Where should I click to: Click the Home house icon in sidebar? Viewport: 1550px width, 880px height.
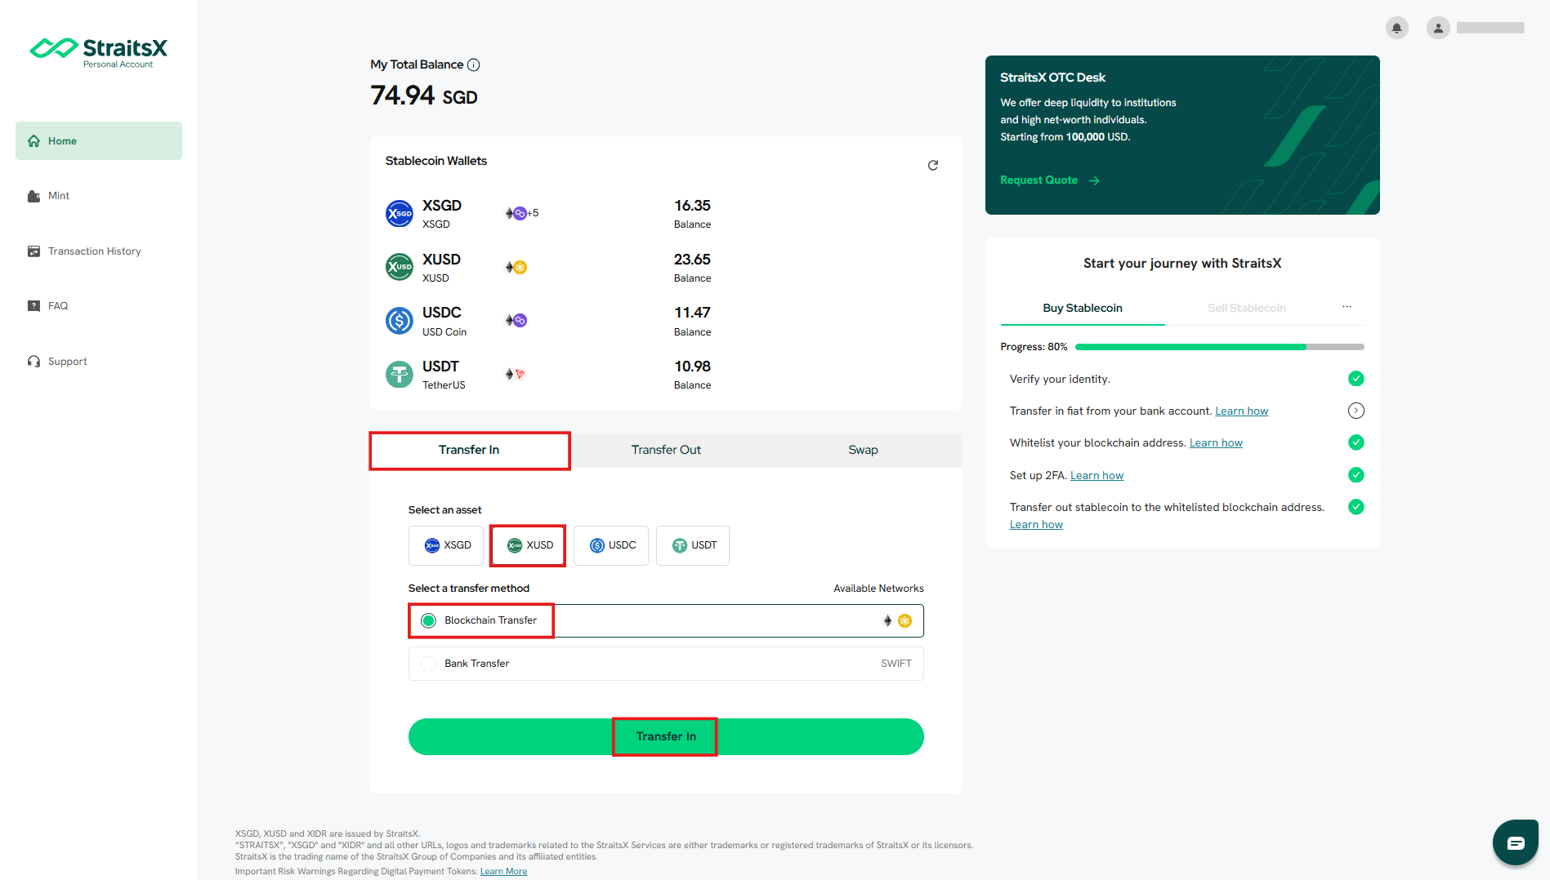click(x=34, y=141)
